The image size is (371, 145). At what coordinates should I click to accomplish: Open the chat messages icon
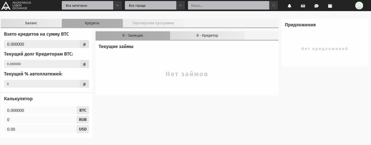tap(316, 6)
